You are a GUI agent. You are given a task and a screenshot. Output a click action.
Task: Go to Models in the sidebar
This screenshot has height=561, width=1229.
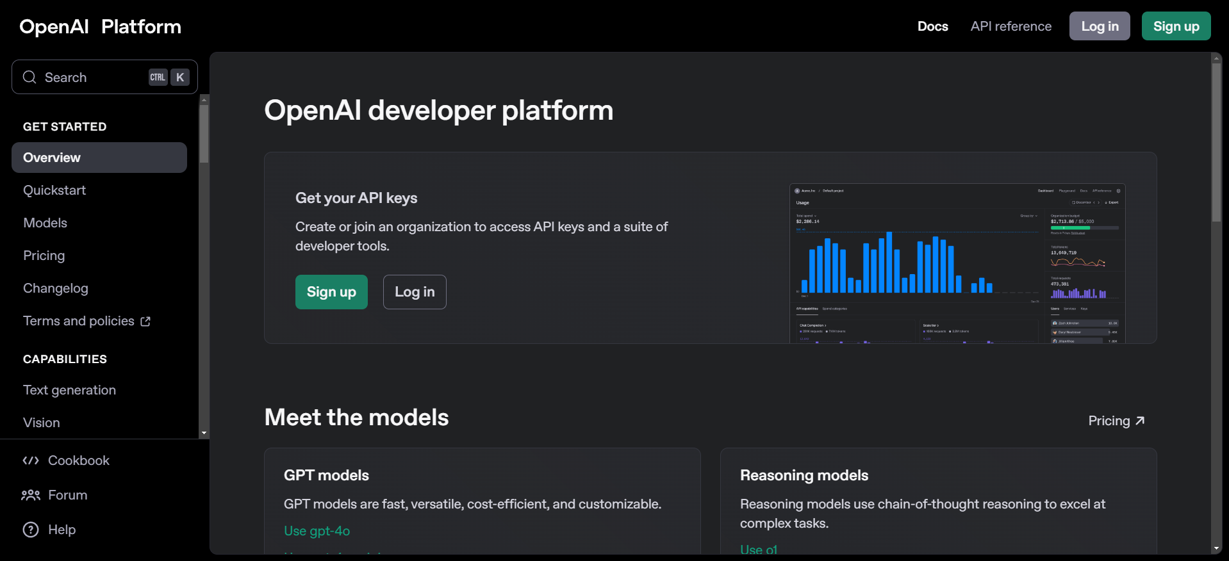[45, 223]
